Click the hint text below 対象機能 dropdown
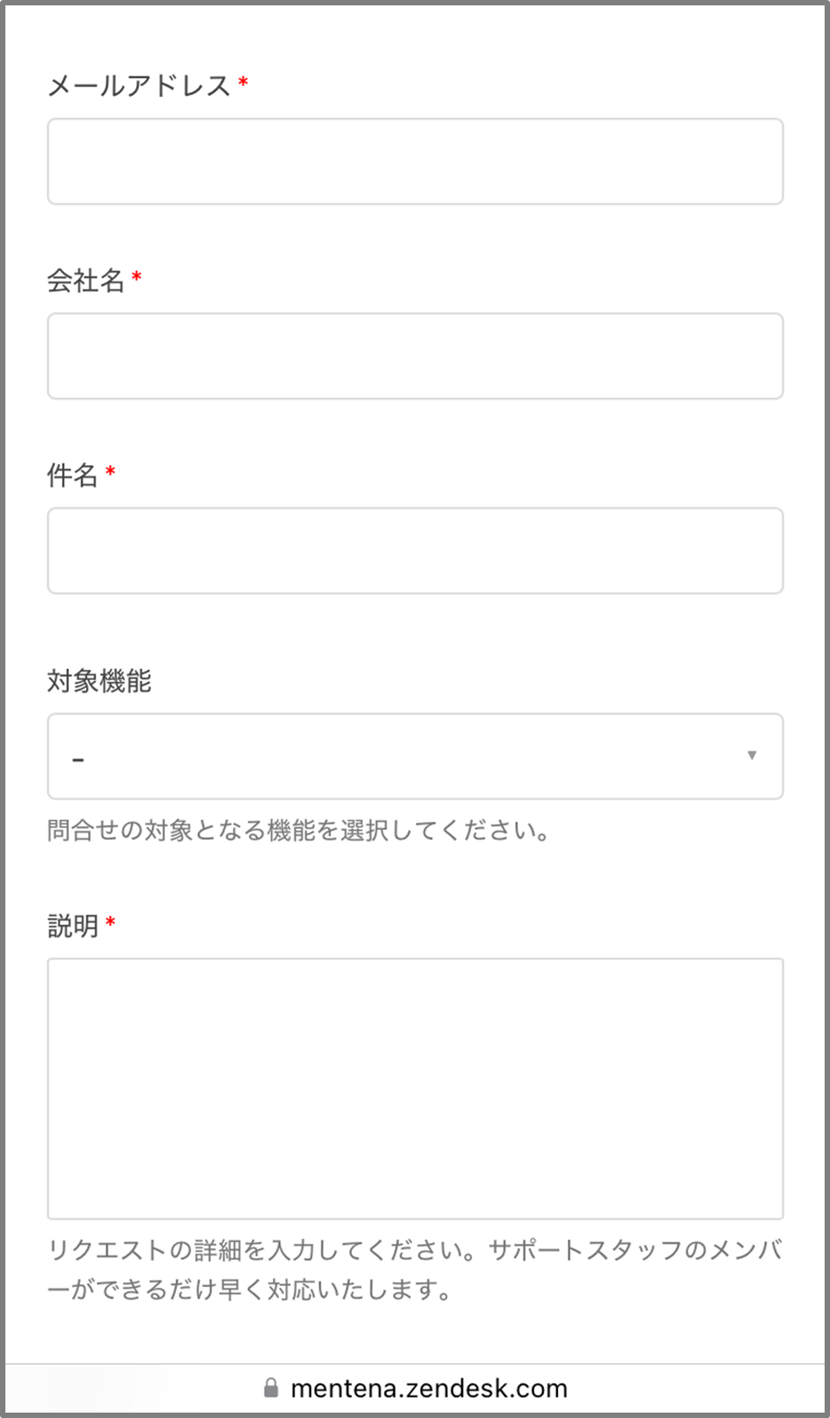Image resolution: width=830 pixels, height=1418 pixels. 298,830
